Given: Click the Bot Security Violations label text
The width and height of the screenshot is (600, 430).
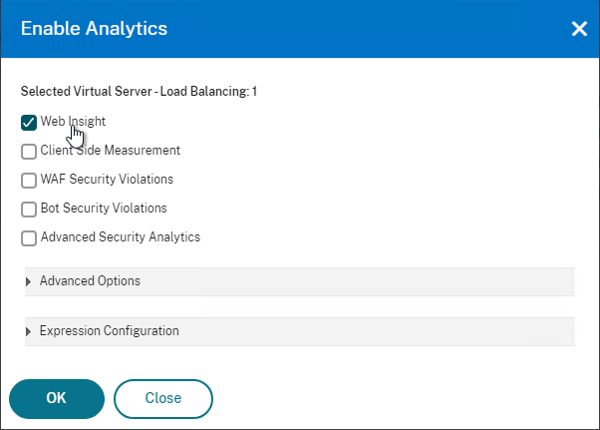Looking at the screenshot, I should (x=104, y=208).
